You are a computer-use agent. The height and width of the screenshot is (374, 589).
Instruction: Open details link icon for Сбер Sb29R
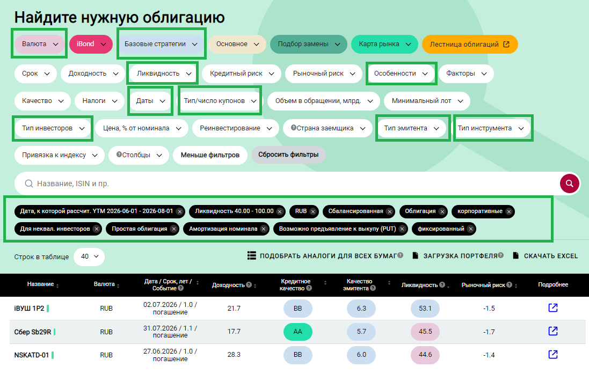(x=553, y=331)
